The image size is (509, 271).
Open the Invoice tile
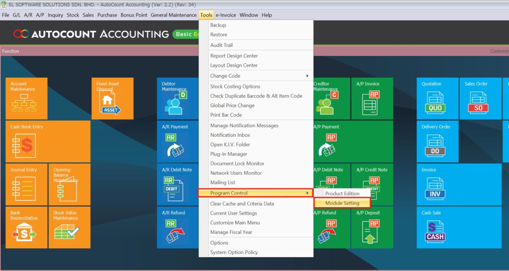[459, 184]
